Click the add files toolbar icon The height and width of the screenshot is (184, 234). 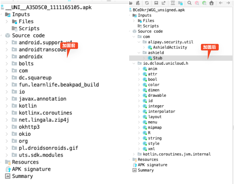(x=138, y=3)
